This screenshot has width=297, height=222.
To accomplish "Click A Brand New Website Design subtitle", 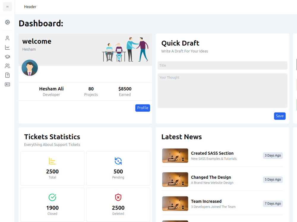I will (x=212, y=183).
